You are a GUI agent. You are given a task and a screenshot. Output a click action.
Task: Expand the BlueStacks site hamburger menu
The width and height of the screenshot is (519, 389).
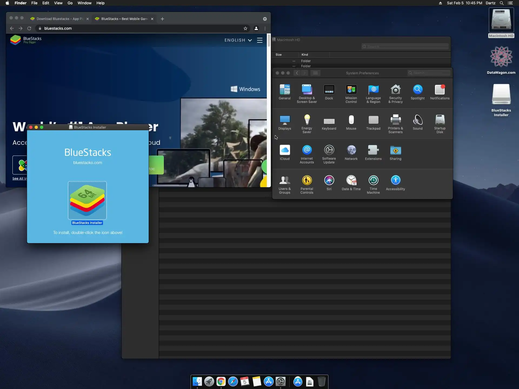tap(259, 40)
